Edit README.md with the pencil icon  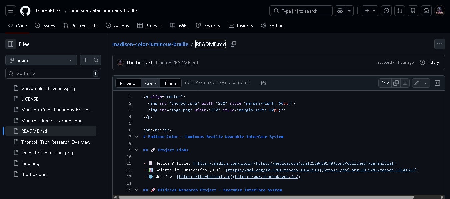point(416,83)
